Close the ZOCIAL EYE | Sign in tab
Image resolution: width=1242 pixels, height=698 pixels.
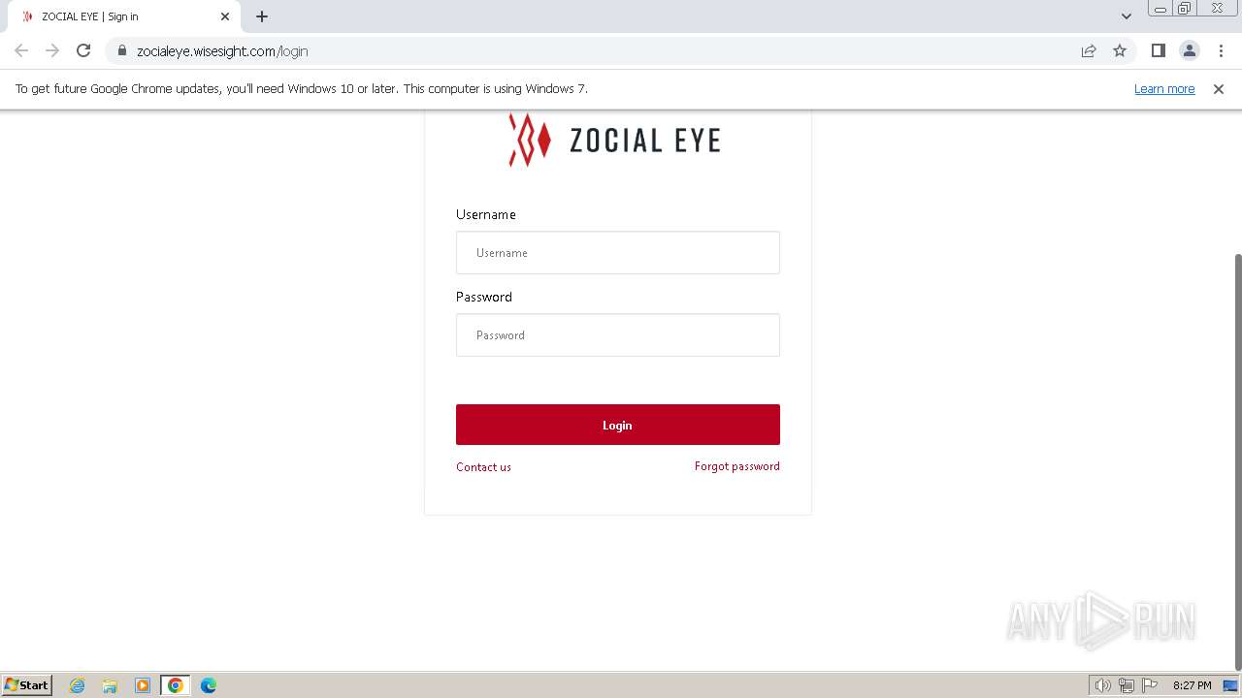coord(225,16)
